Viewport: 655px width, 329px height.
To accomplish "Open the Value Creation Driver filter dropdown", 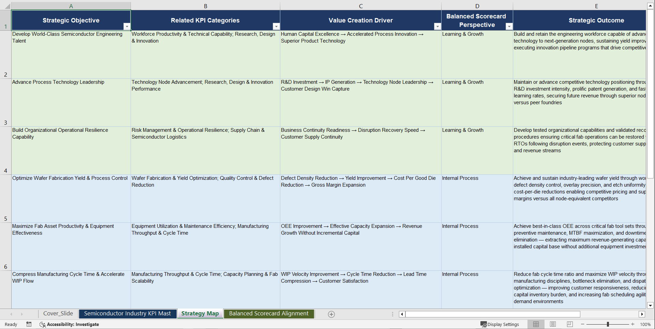I will click(x=437, y=27).
